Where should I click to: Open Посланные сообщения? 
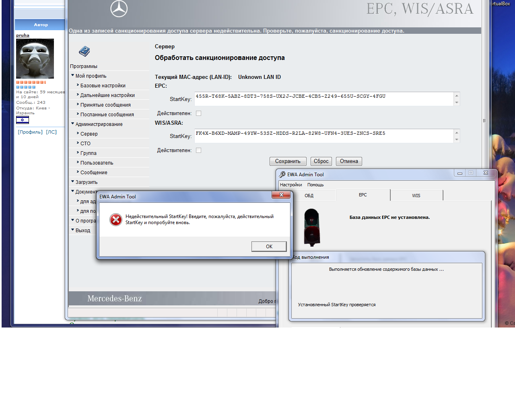(x=107, y=115)
